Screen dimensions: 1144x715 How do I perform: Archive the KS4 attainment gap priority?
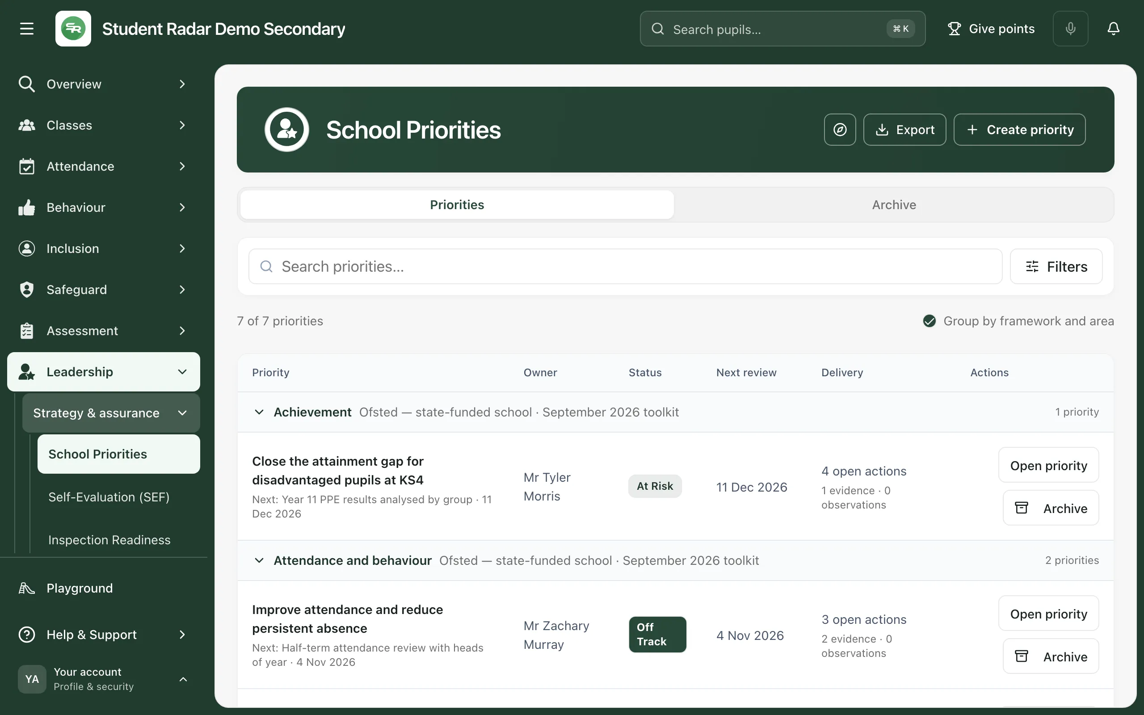[x=1051, y=509]
